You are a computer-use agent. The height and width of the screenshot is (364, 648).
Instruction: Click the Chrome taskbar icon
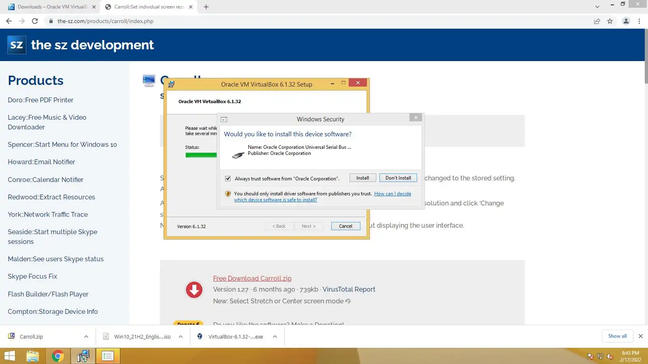(x=58, y=356)
